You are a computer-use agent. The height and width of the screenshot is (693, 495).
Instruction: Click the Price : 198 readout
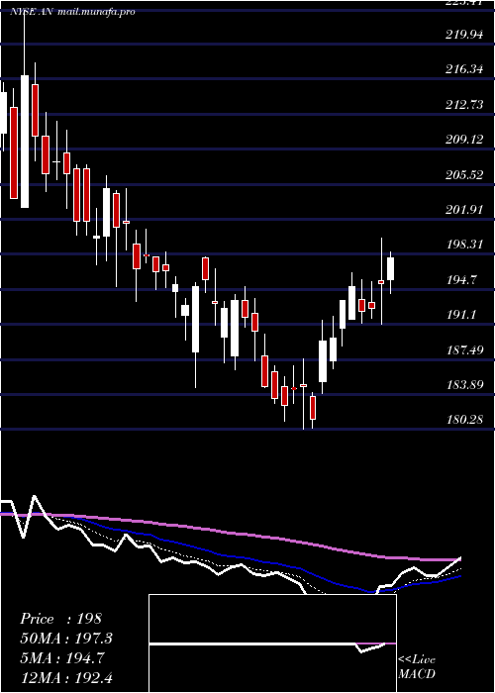(61, 619)
